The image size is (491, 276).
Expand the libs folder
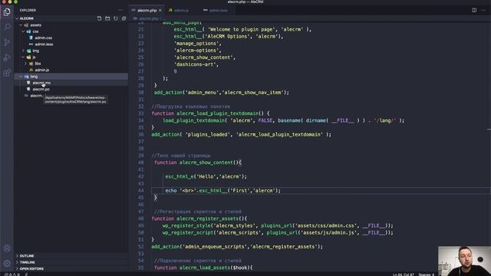click(25, 64)
